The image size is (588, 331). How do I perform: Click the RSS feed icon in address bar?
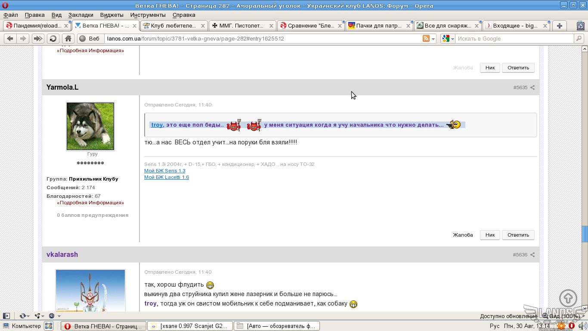pos(426,38)
